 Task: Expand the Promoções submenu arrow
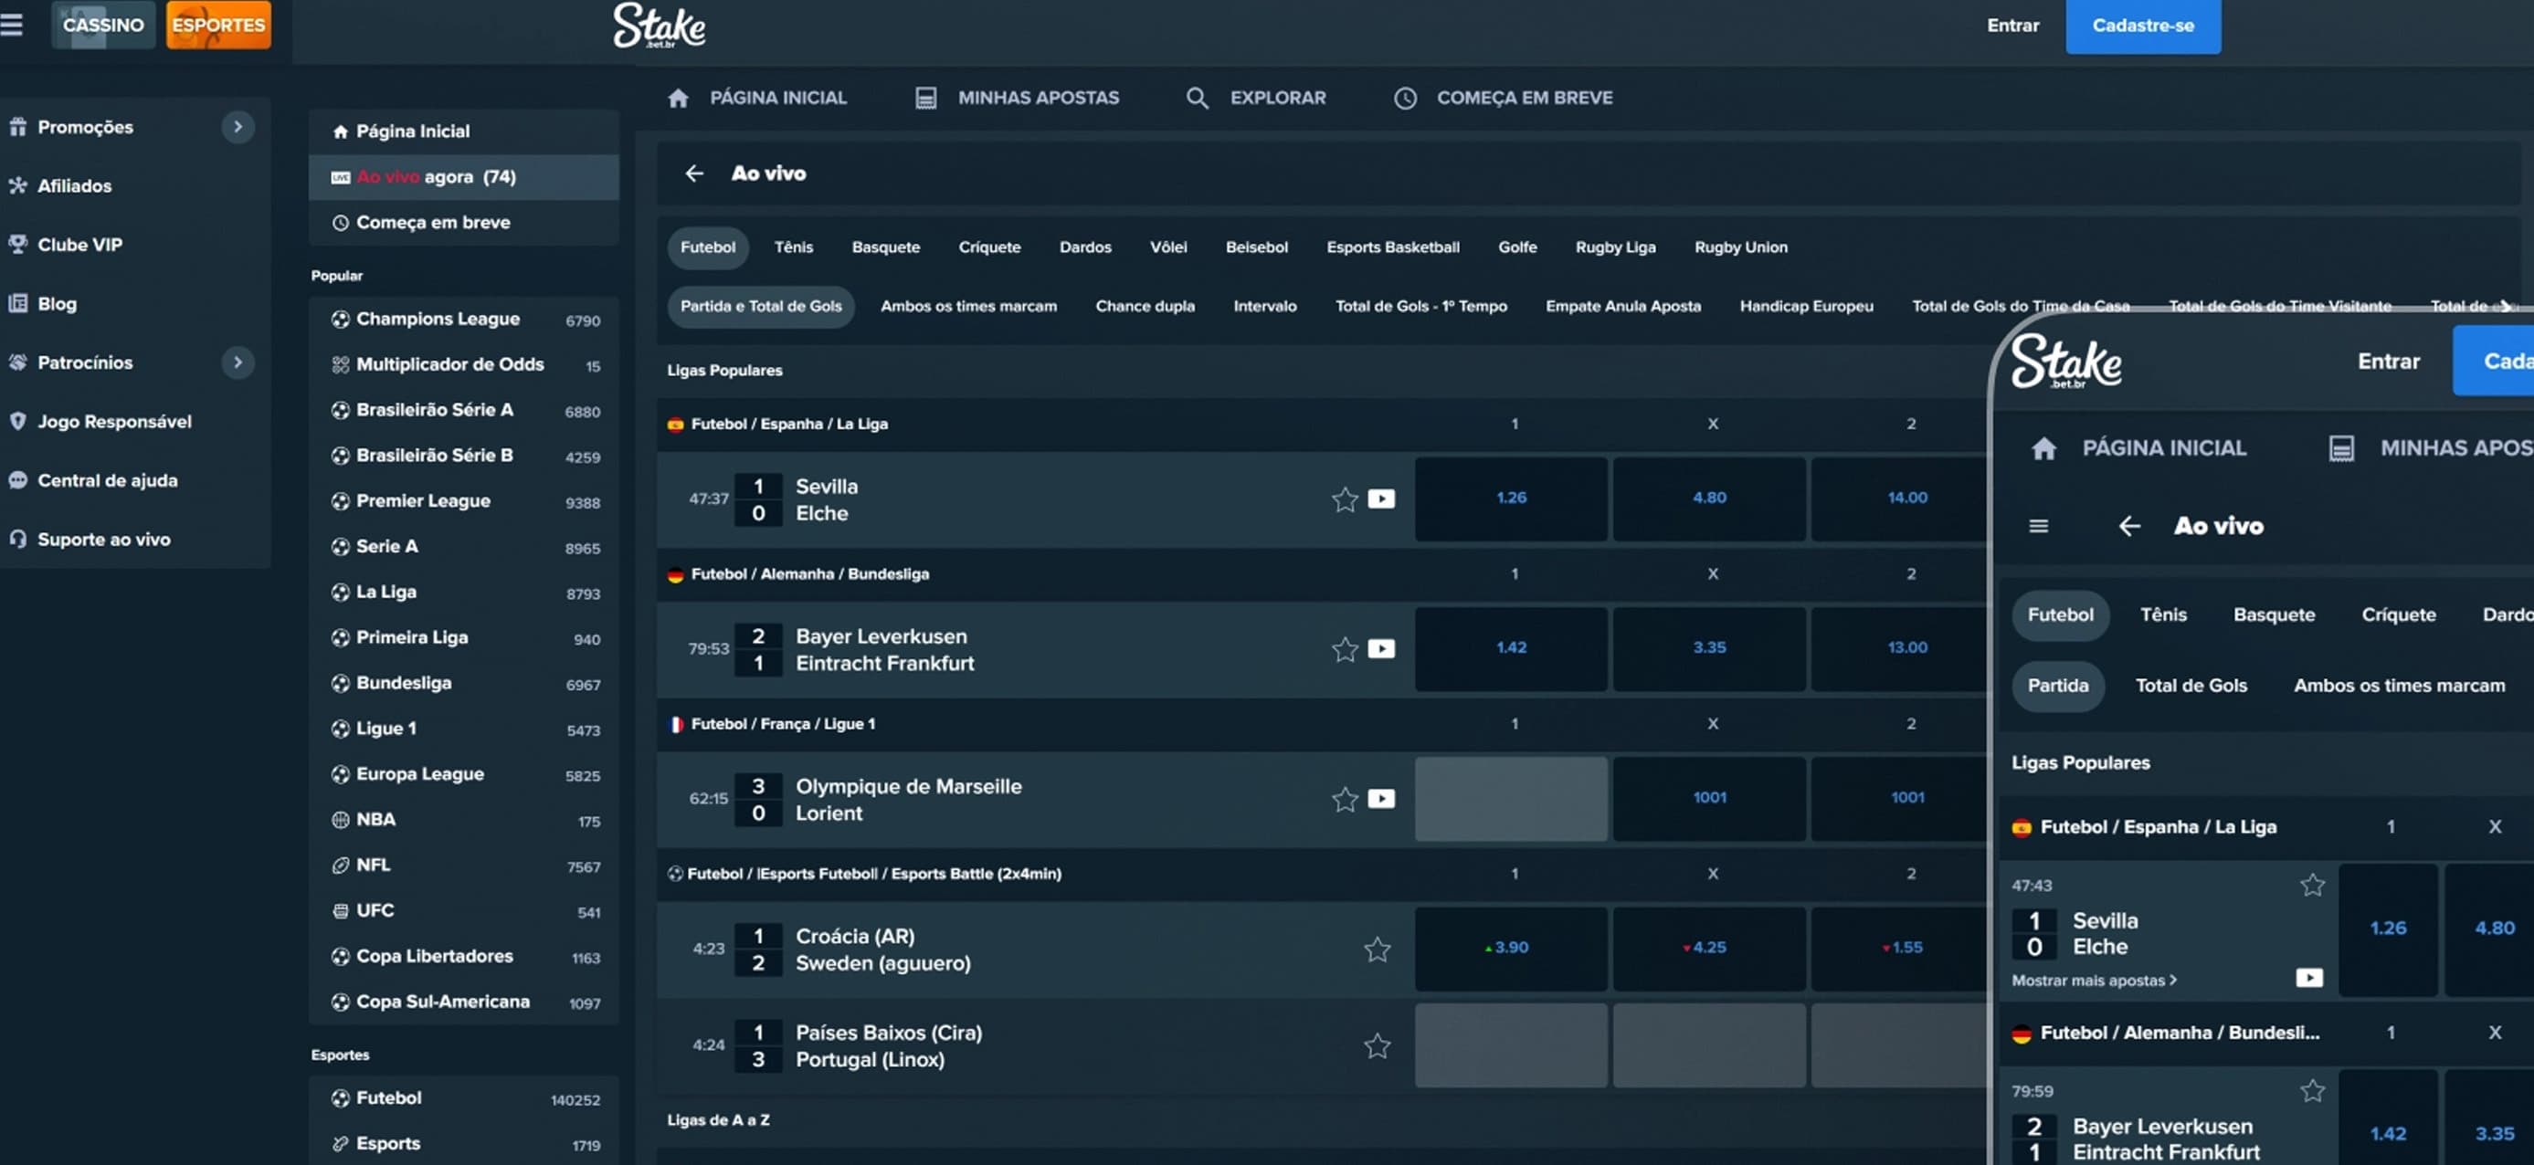click(x=238, y=127)
